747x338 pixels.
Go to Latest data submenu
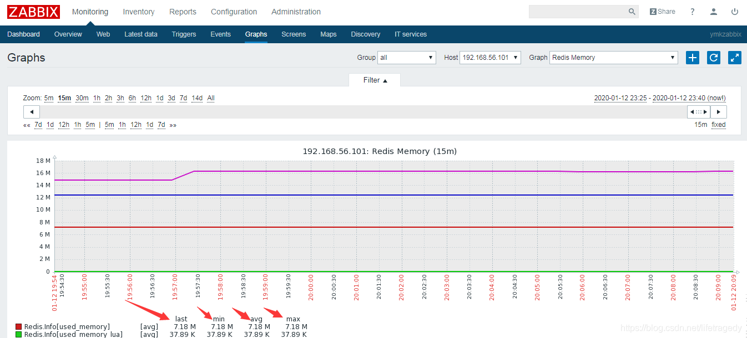[141, 34]
